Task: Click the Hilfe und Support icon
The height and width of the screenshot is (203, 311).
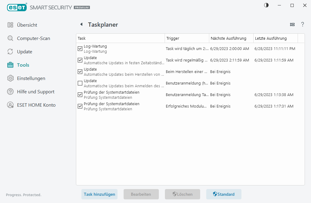Action: click(x=10, y=92)
